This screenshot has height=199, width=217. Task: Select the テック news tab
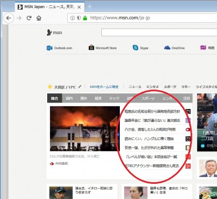tap(114, 98)
